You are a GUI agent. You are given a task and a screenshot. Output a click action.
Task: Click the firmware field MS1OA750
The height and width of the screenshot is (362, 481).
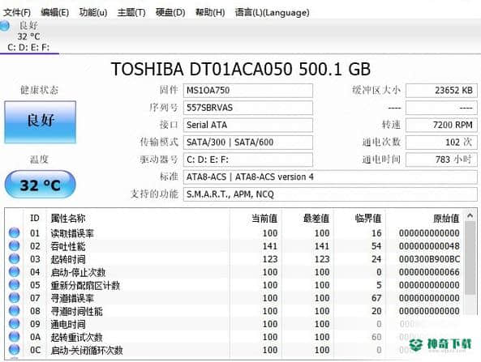point(248,91)
